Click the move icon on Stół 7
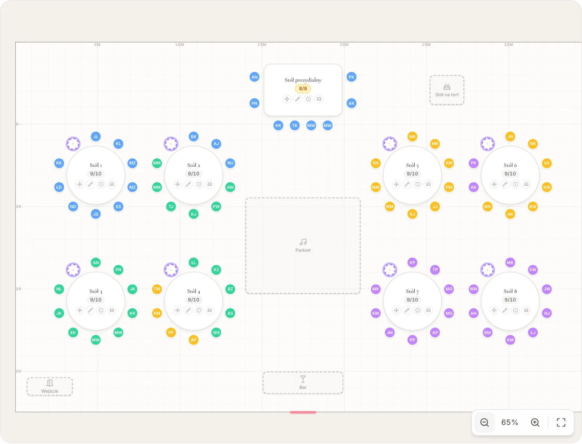 tap(396, 310)
